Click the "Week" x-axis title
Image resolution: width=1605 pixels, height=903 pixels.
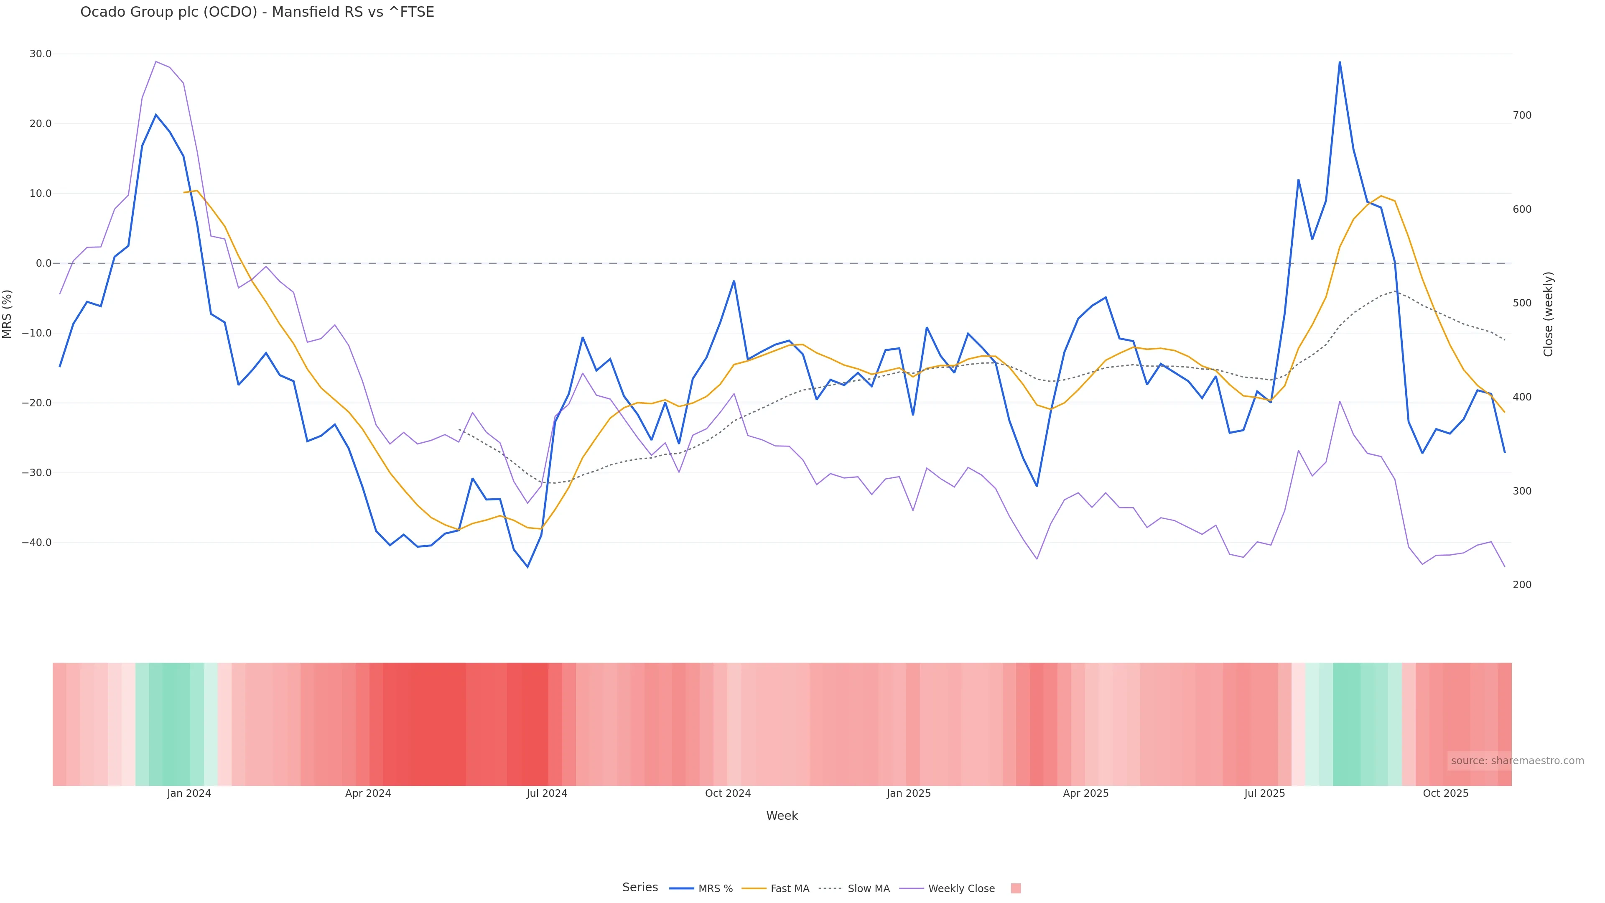pyautogui.click(x=781, y=816)
